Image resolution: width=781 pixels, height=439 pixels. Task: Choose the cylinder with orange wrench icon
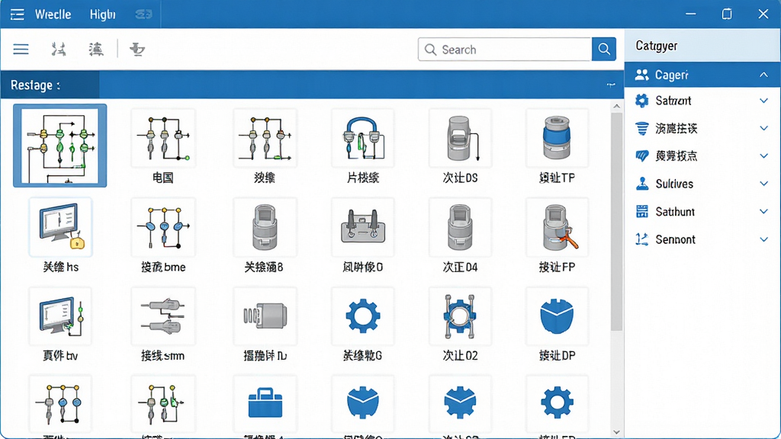click(x=557, y=227)
